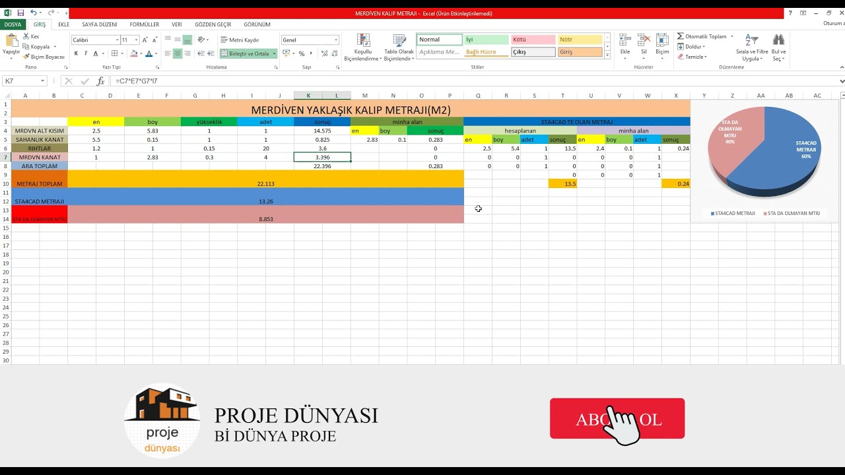Switch to the SAYFA DÜZENİ tab
This screenshot has width=845, height=475.
click(100, 24)
